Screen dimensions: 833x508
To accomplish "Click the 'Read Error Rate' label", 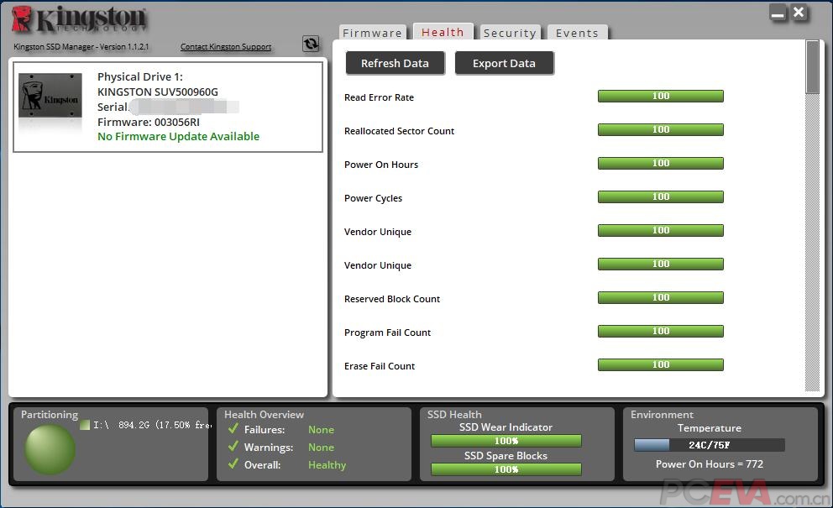I will click(x=379, y=97).
